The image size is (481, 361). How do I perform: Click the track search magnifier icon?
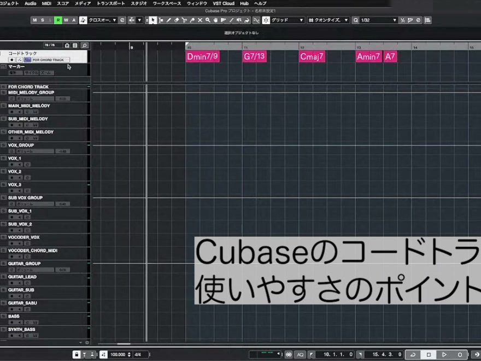coord(84,45)
